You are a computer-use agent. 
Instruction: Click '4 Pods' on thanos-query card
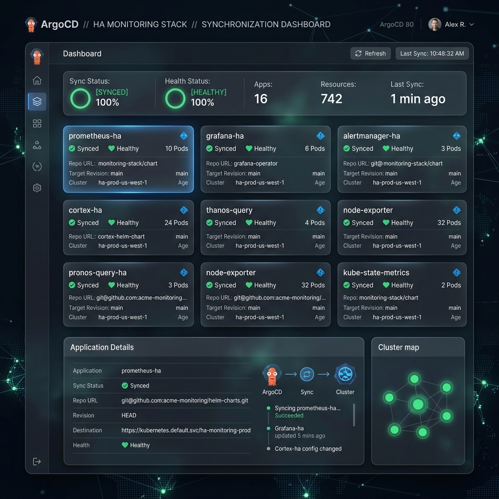click(315, 223)
